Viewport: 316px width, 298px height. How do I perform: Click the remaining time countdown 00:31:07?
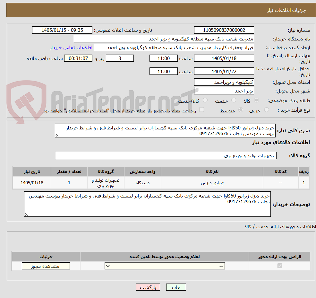click(78, 58)
